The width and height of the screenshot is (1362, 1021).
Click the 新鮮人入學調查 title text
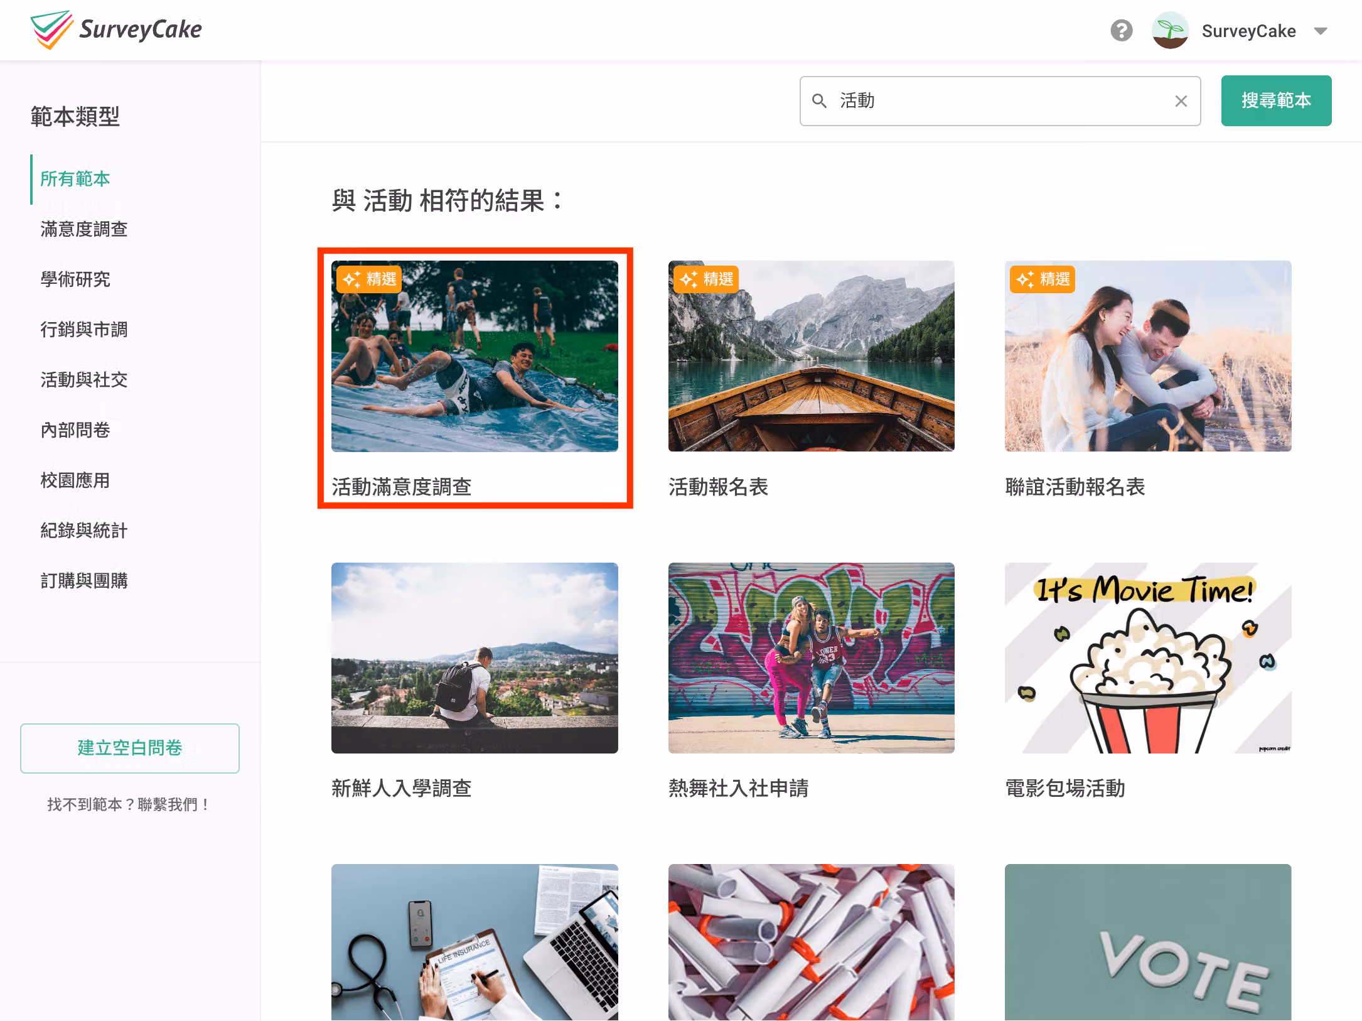pos(402,788)
